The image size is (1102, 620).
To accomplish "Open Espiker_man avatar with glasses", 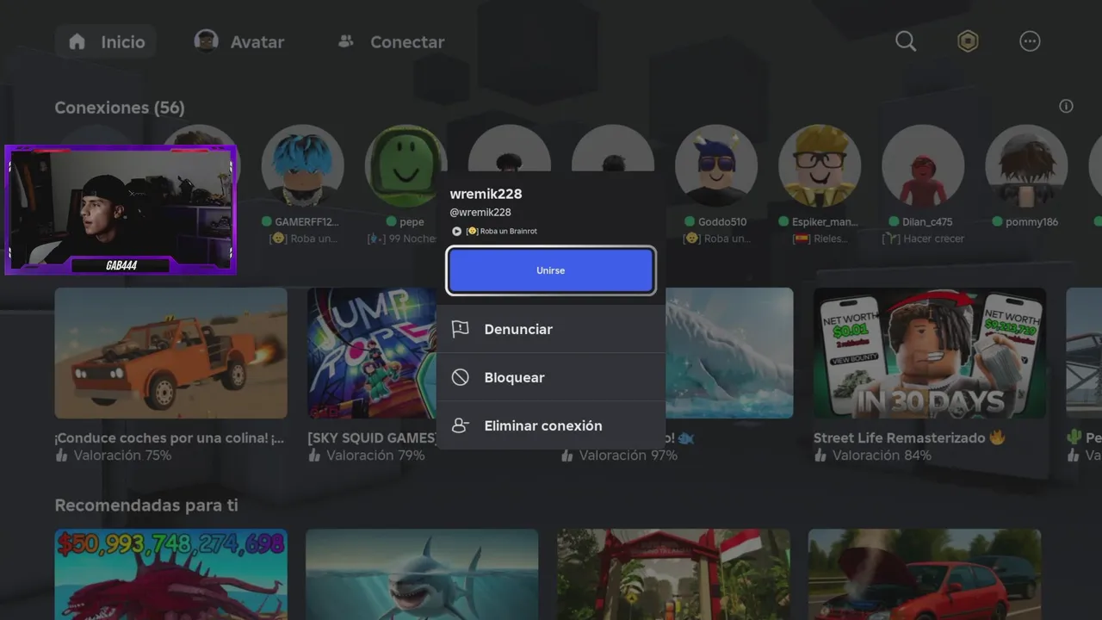I will pyautogui.click(x=820, y=166).
